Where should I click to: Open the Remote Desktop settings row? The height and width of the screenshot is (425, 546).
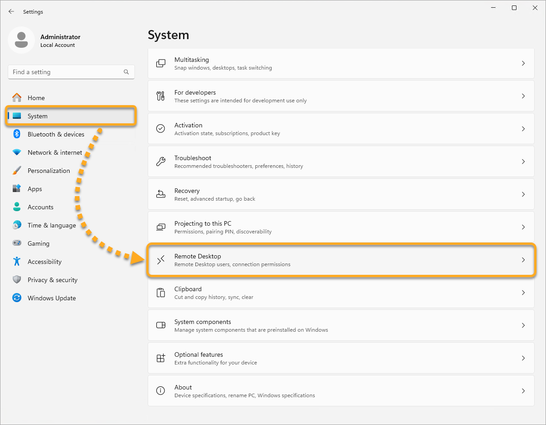click(x=341, y=260)
